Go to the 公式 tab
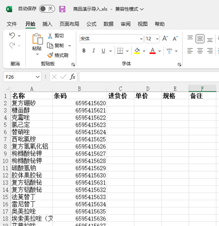Screen dimensions: 219x226 [x=91, y=24]
